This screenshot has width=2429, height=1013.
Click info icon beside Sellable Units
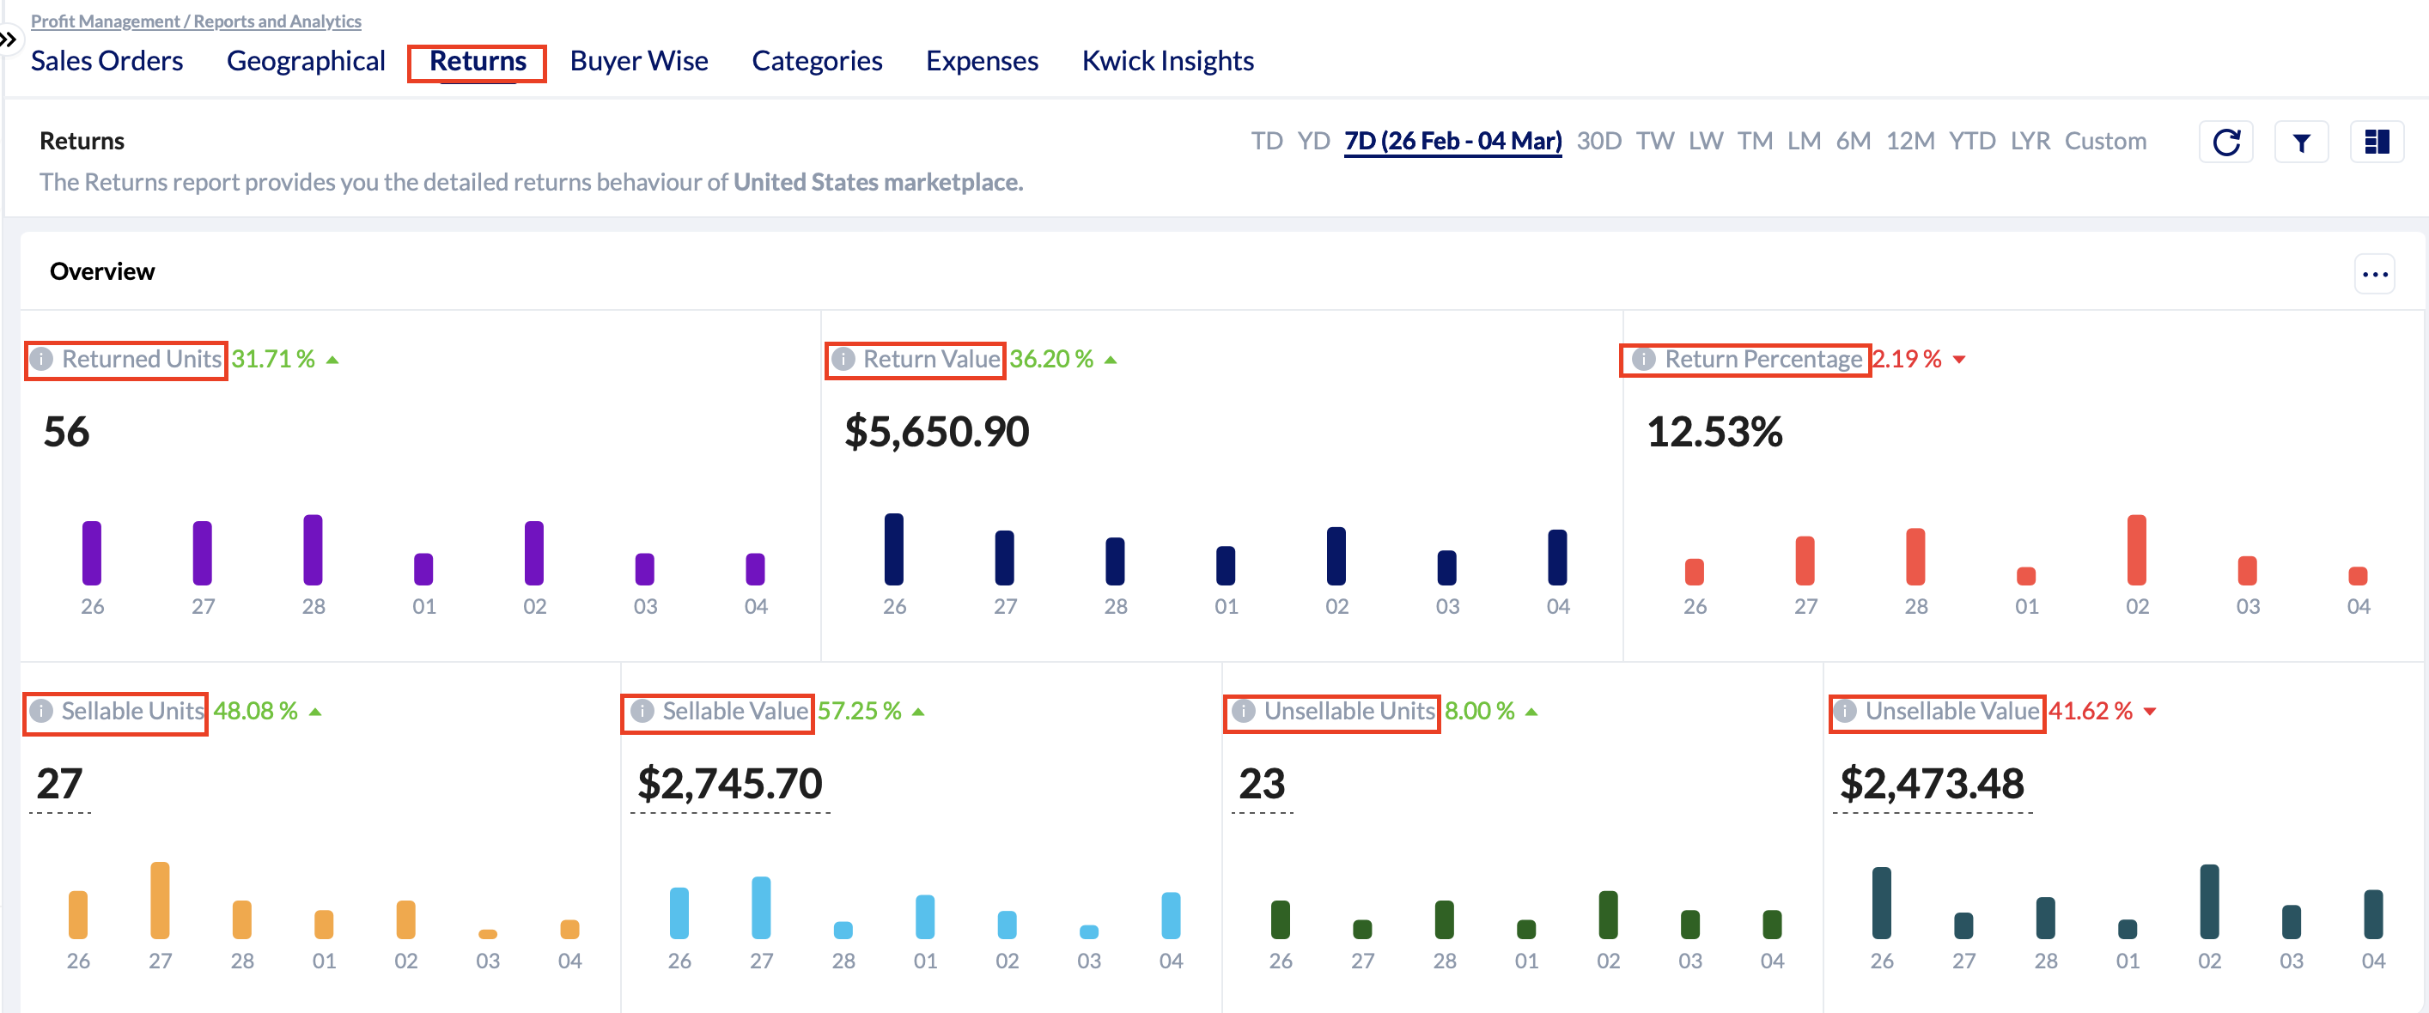click(40, 711)
